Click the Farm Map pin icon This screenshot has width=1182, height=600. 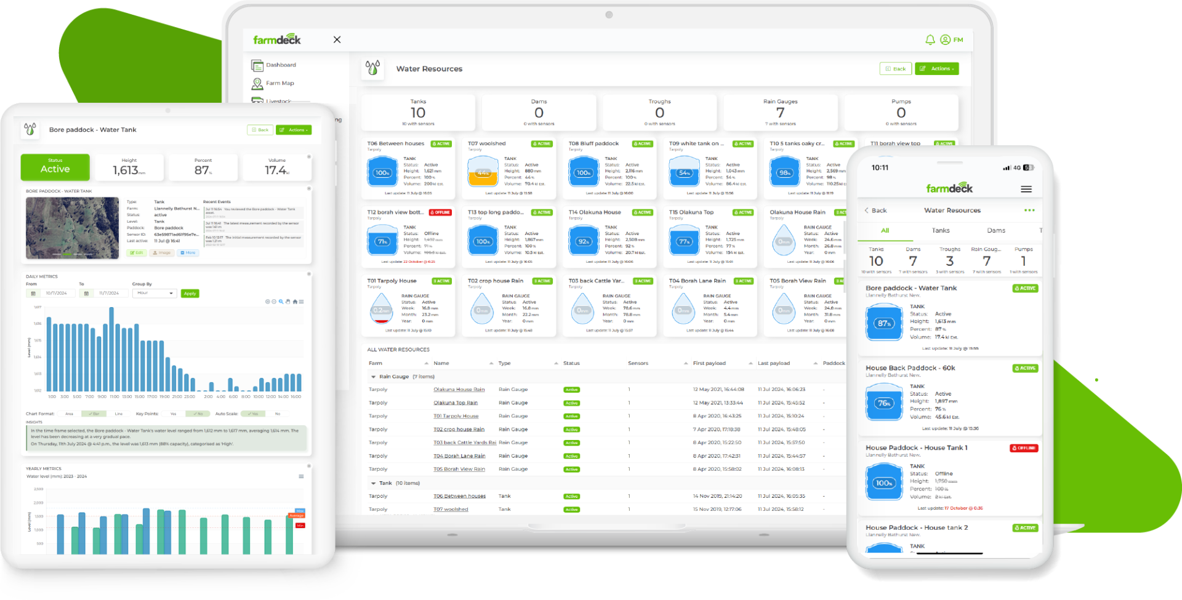[x=257, y=84]
